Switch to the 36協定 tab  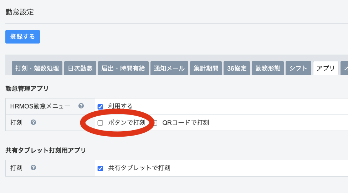pos(237,68)
